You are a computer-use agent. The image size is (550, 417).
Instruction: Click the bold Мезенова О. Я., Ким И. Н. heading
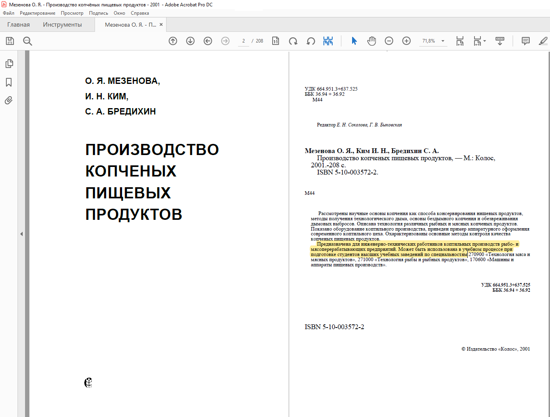(372, 151)
